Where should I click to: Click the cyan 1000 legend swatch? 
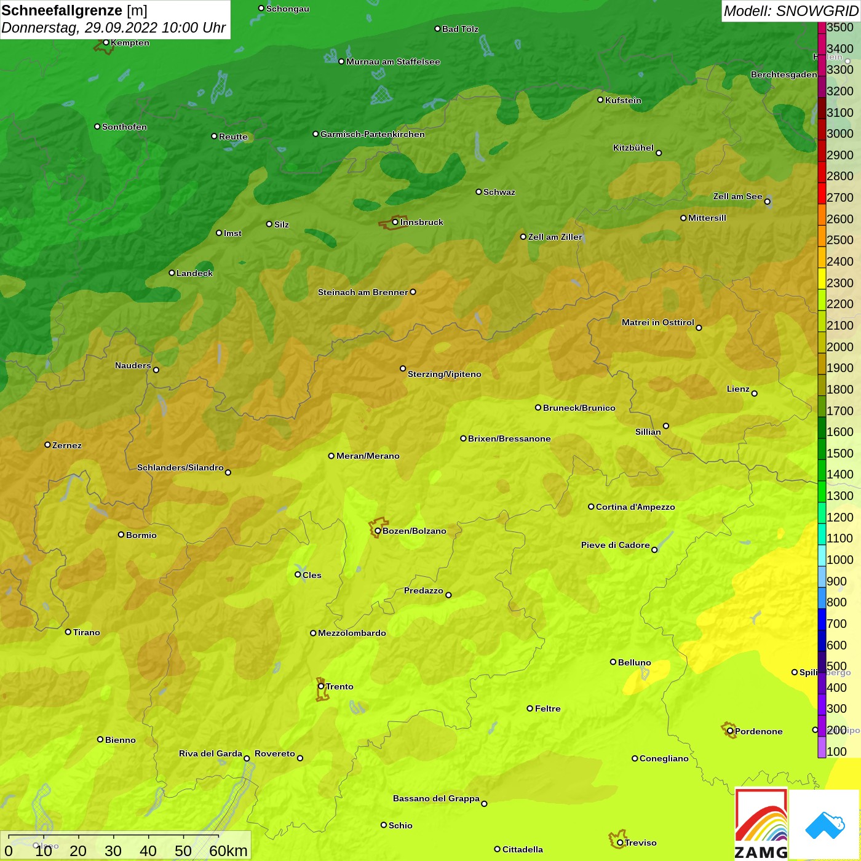pyautogui.click(x=822, y=555)
